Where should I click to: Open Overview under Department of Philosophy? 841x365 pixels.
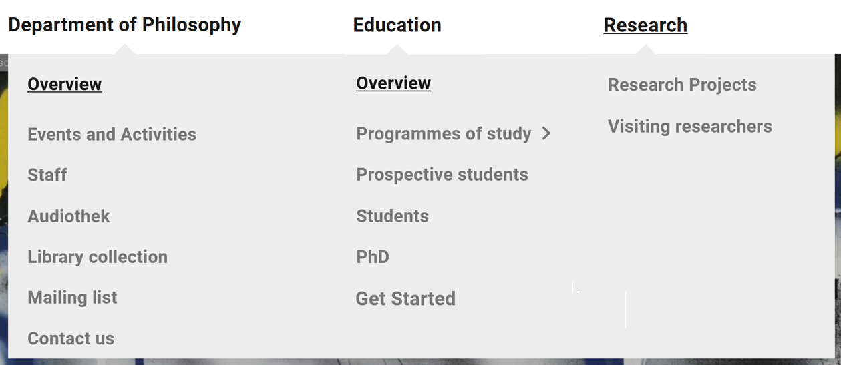pyautogui.click(x=65, y=84)
